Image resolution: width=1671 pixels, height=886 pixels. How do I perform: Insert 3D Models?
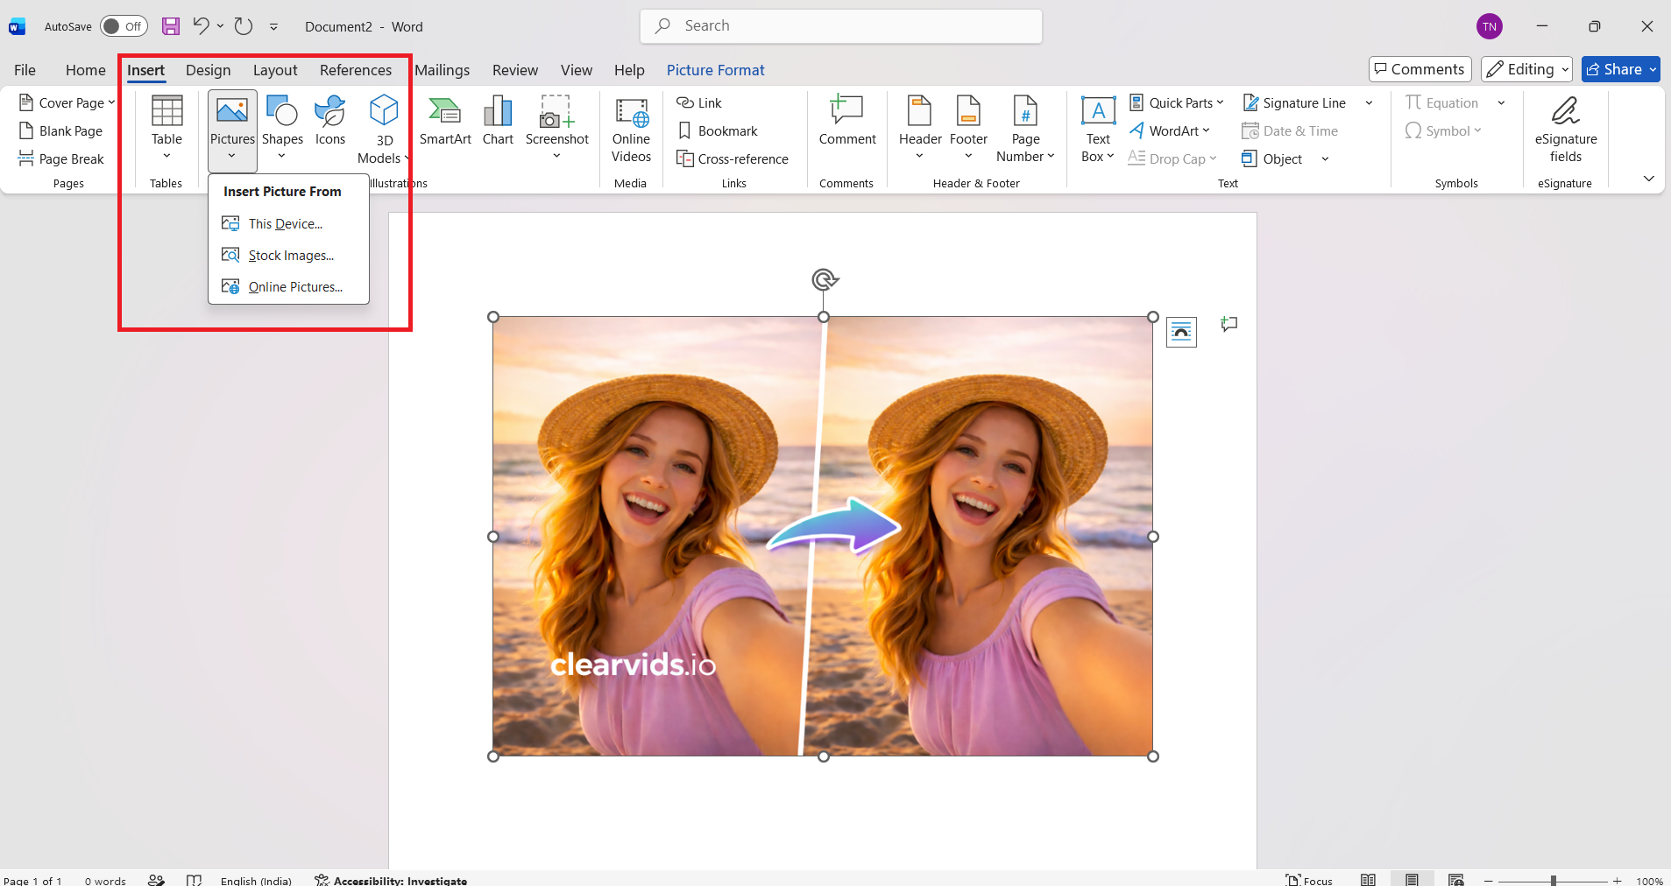(x=384, y=130)
